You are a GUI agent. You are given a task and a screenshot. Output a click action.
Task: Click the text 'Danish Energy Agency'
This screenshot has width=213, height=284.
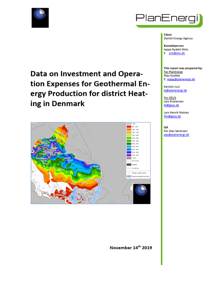click(178, 38)
